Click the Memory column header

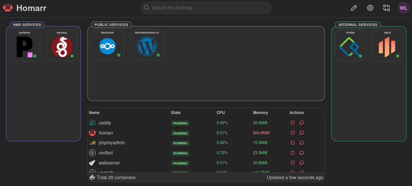point(260,113)
